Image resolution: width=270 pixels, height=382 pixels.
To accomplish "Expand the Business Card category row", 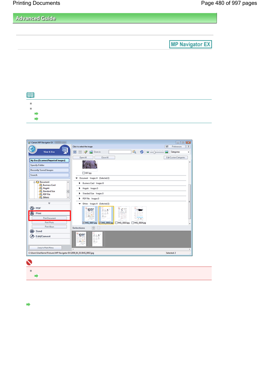I will [x=80, y=183].
